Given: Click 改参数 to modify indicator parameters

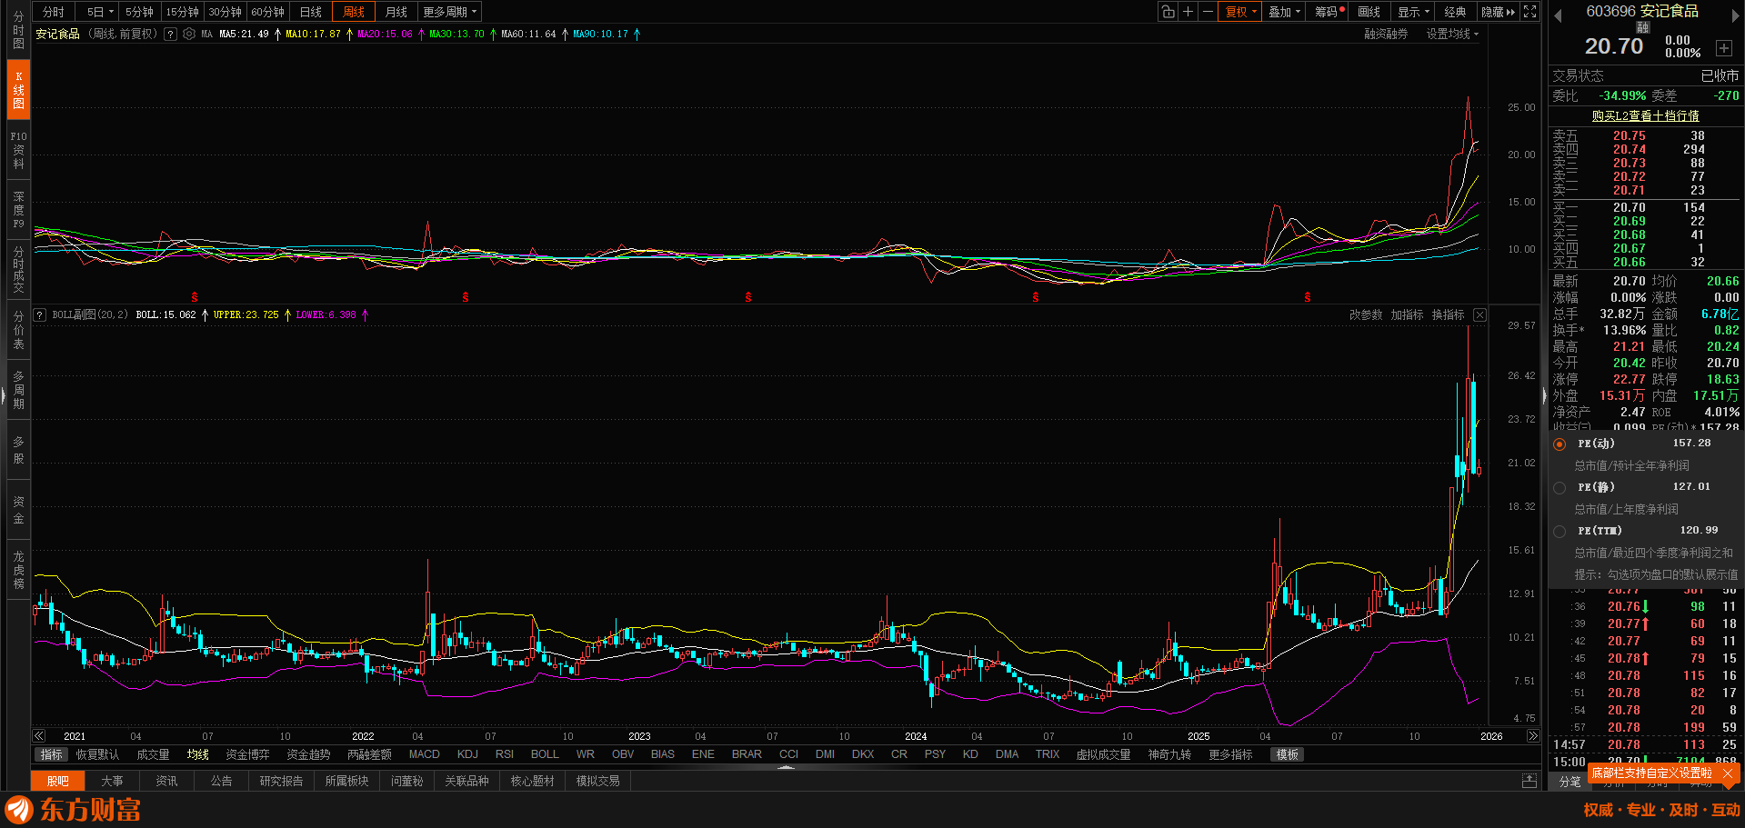Looking at the screenshot, I should click(1365, 315).
